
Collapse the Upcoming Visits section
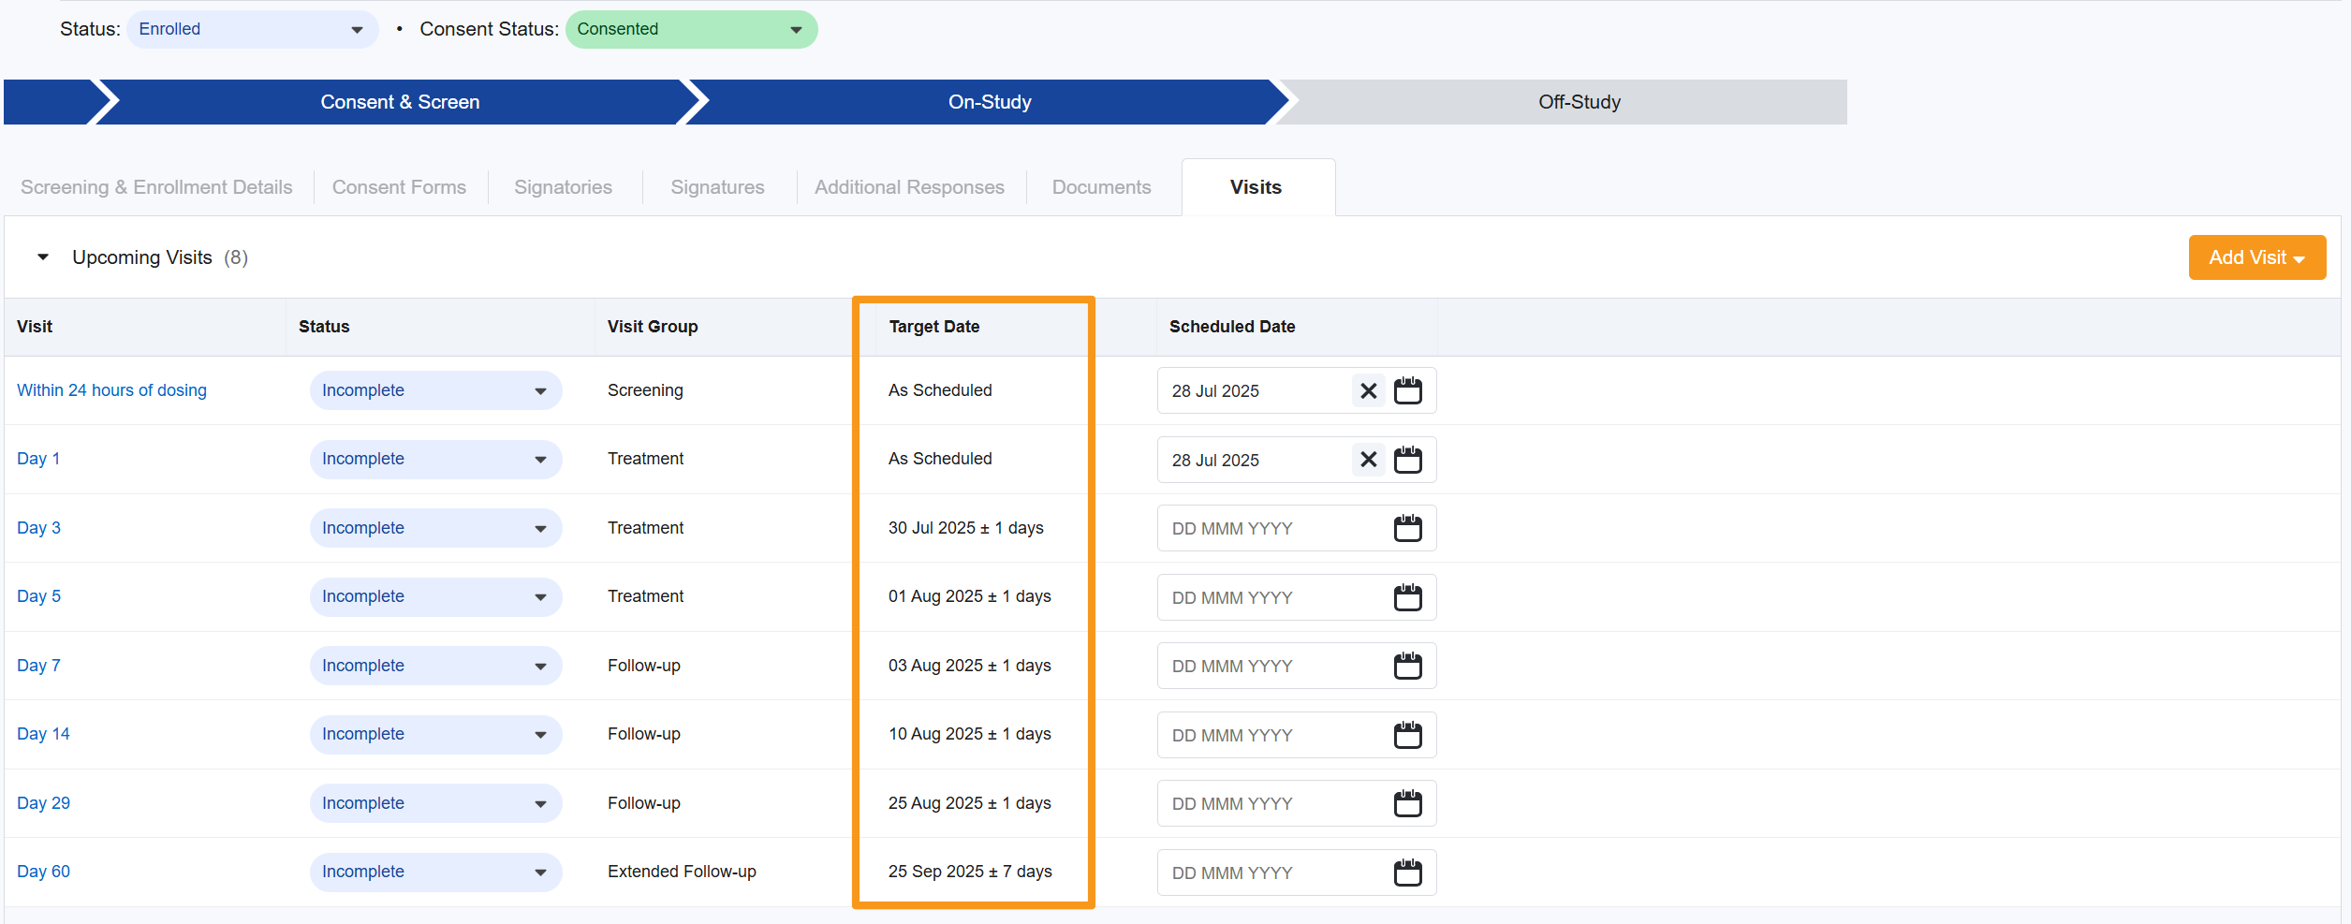(41, 257)
